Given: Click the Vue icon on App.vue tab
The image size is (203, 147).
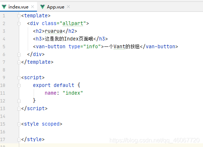Looking at the screenshot, I should point(43,7).
